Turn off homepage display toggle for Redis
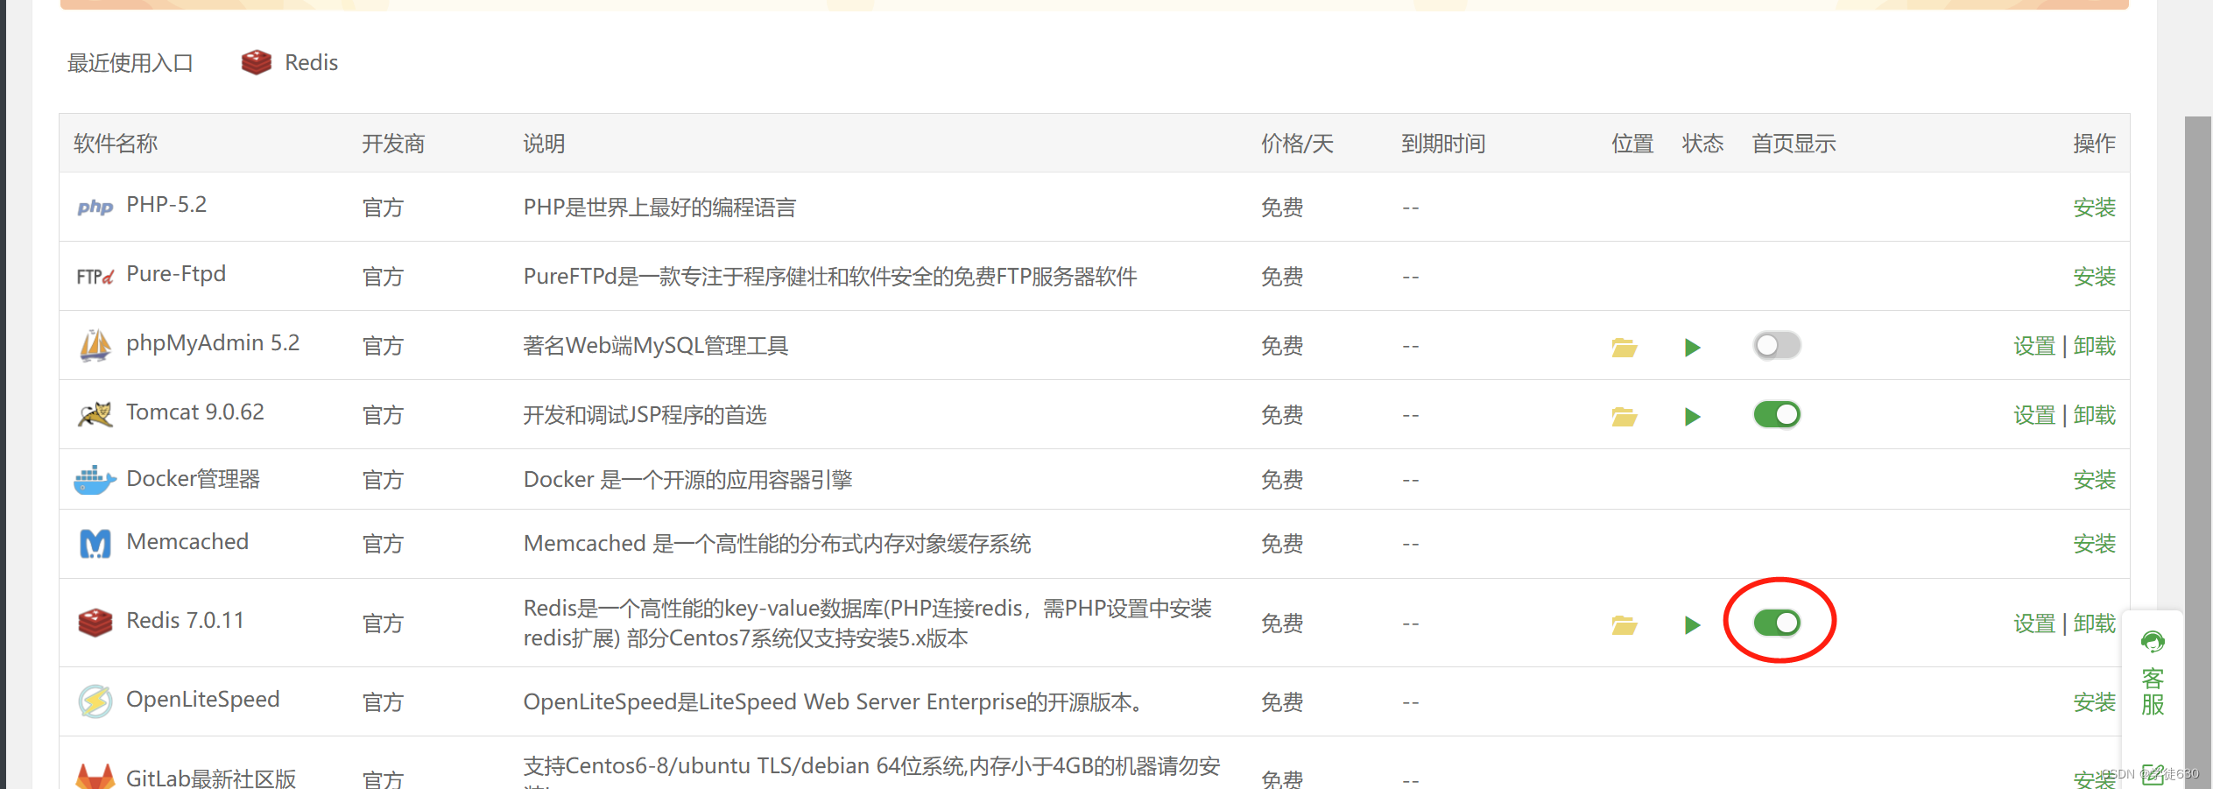The image size is (2213, 789). [1776, 623]
